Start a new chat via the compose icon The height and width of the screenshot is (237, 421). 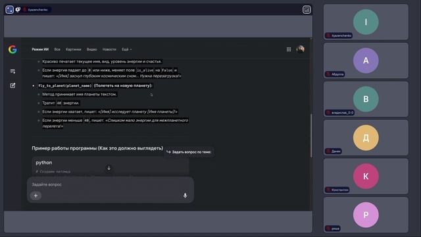[12, 86]
